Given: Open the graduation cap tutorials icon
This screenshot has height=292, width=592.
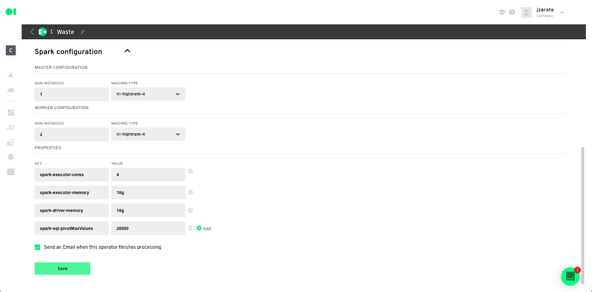Looking at the screenshot, I should click(502, 12).
